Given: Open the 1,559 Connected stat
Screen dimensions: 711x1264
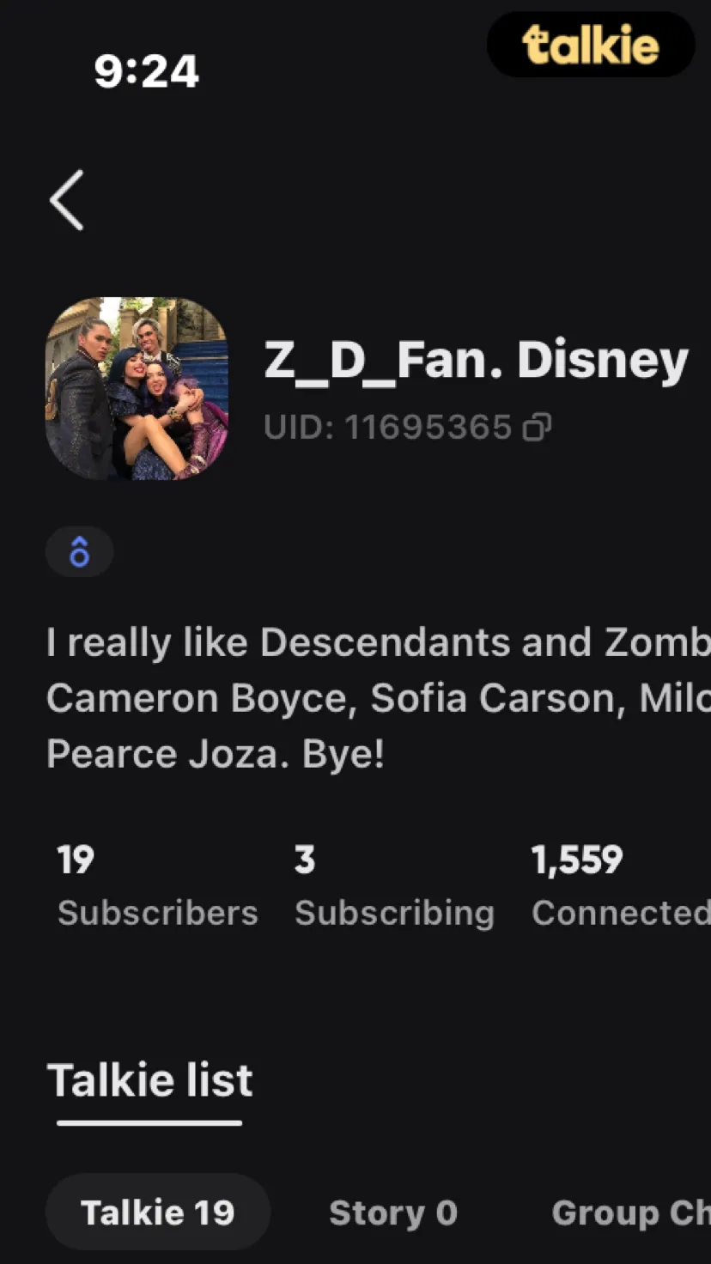Looking at the screenshot, I should [621, 885].
